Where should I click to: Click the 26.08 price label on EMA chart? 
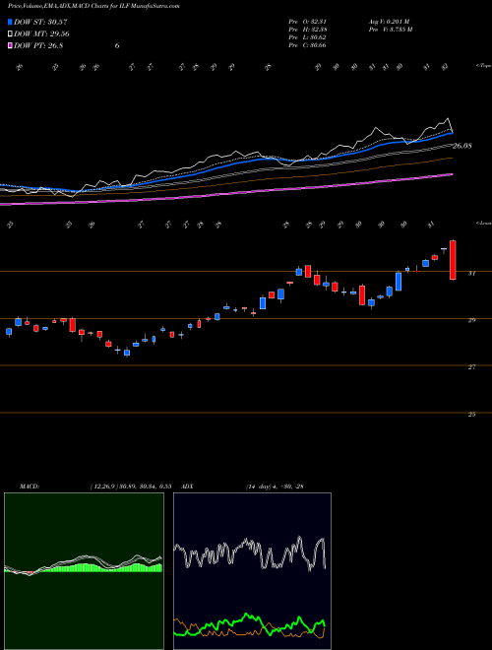click(462, 146)
